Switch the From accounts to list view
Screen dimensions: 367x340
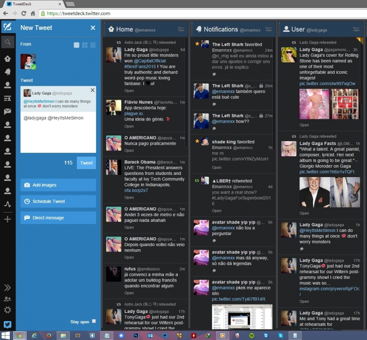[x=93, y=45]
